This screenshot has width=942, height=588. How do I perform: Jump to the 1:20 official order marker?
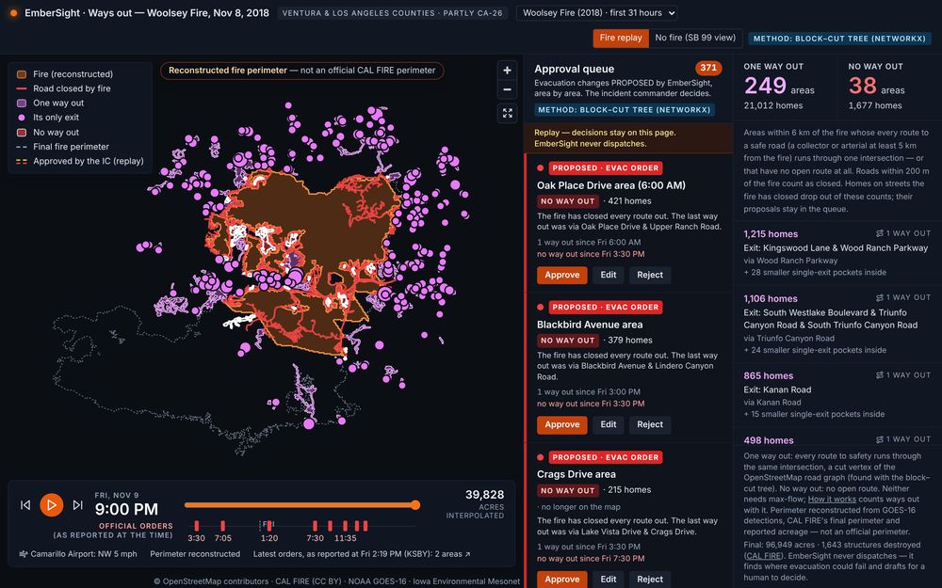click(269, 526)
